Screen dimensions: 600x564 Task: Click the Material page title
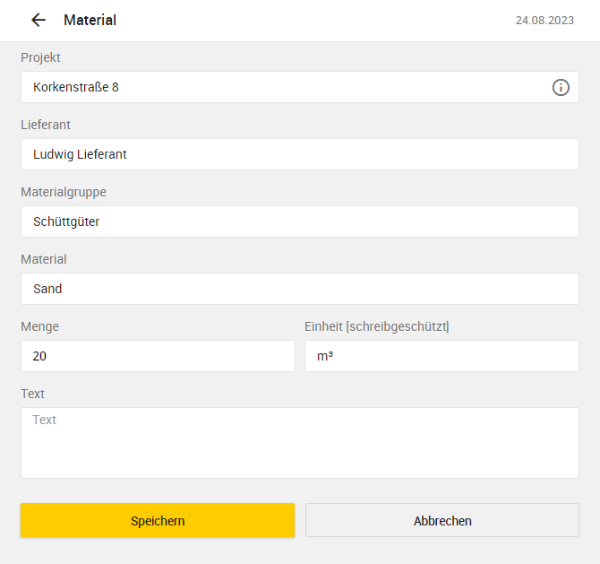(x=90, y=20)
